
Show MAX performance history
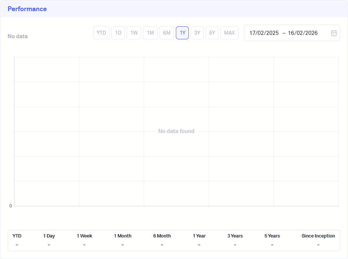(229, 33)
